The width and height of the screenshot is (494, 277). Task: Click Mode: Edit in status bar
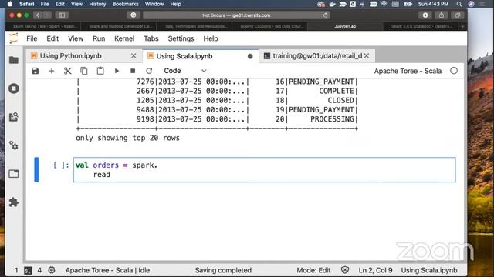313,270
